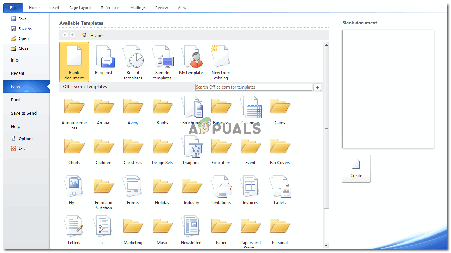Open the Fax Covers category
The image size is (451, 253).
click(x=280, y=150)
